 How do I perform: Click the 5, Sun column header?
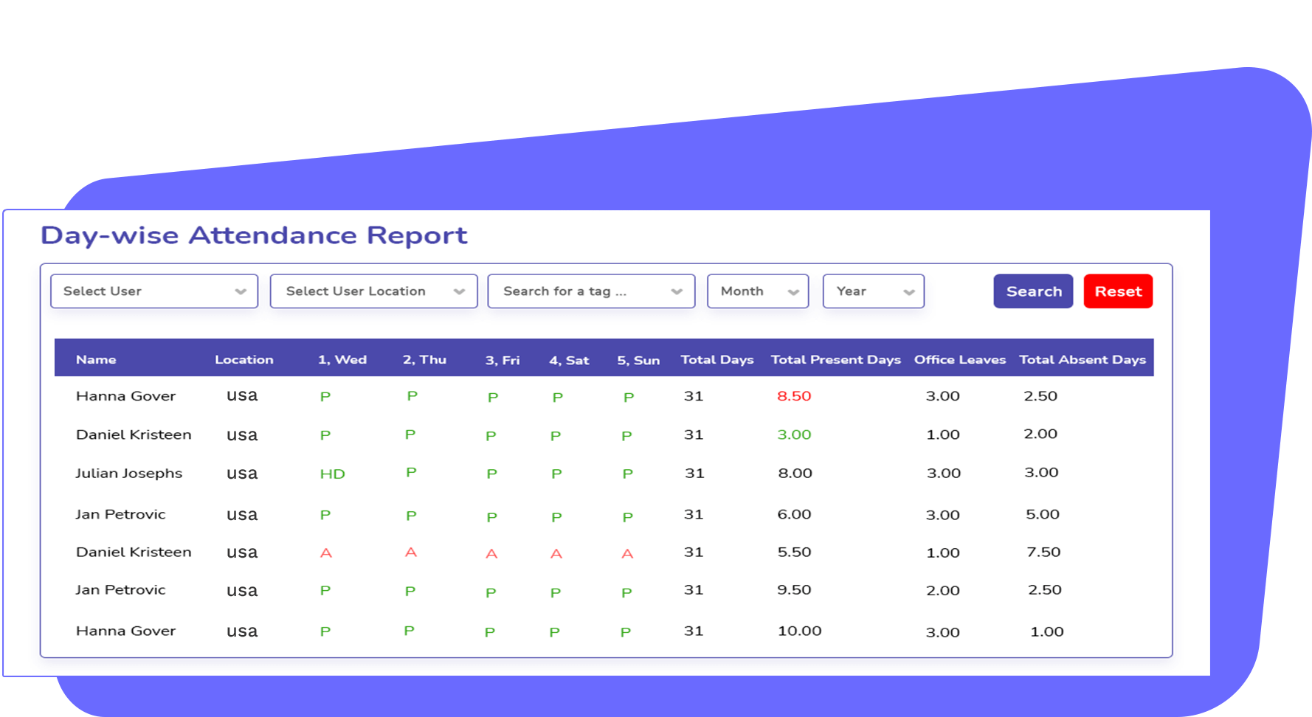(x=638, y=360)
